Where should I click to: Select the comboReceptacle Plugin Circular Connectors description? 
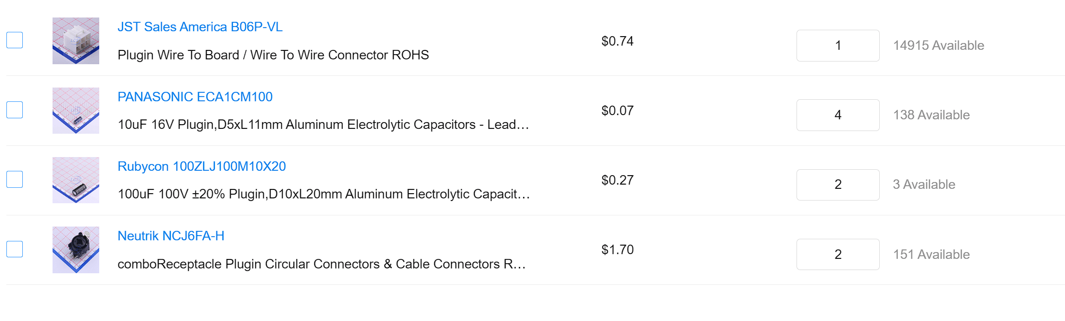(x=322, y=264)
